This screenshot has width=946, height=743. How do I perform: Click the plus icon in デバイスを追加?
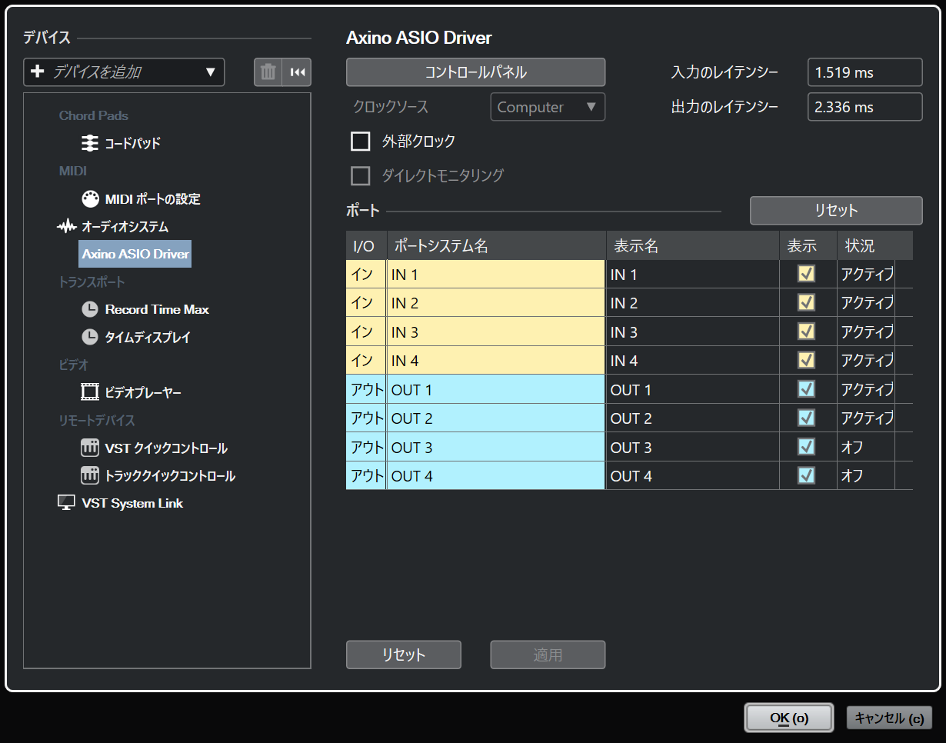click(x=37, y=72)
